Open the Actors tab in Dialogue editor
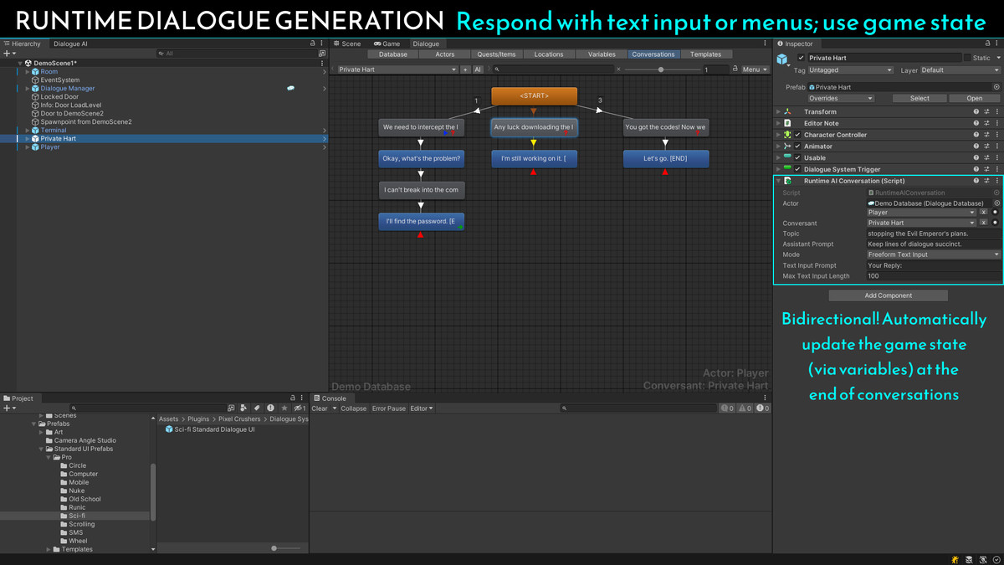1004x565 pixels. click(445, 54)
